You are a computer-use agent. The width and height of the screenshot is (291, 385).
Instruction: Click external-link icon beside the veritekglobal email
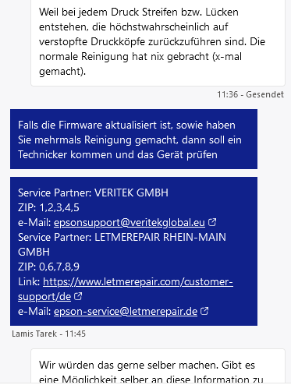[212, 222]
